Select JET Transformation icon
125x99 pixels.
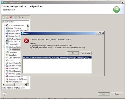7,58
